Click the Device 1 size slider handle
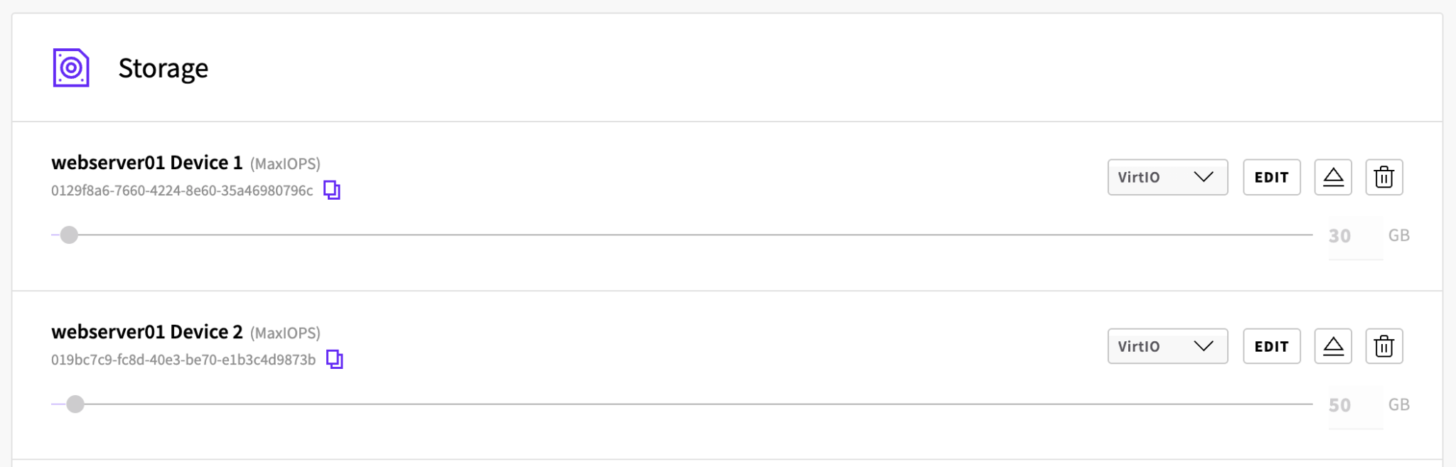Image resolution: width=1456 pixels, height=467 pixels. 69,235
